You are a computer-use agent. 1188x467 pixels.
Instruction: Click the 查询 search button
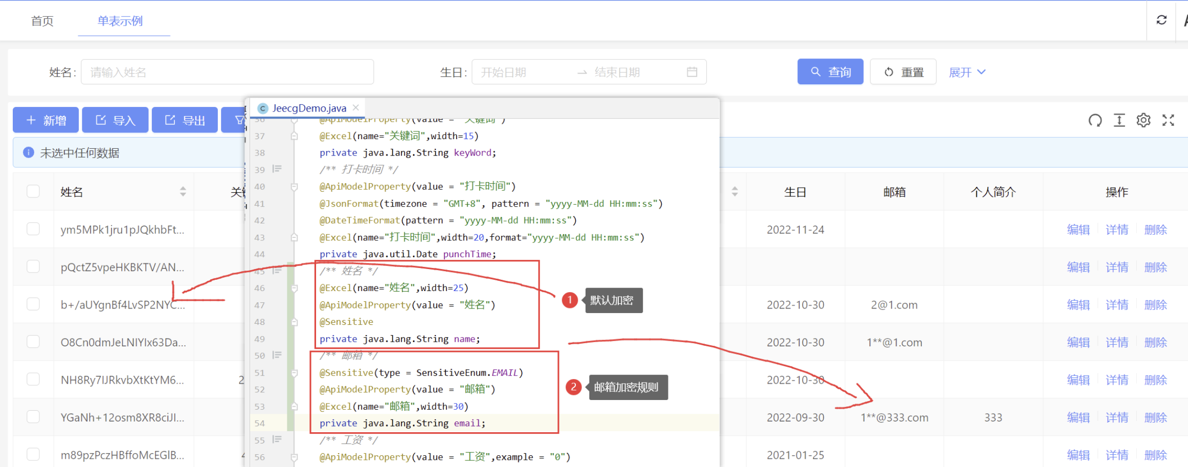[x=831, y=72]
